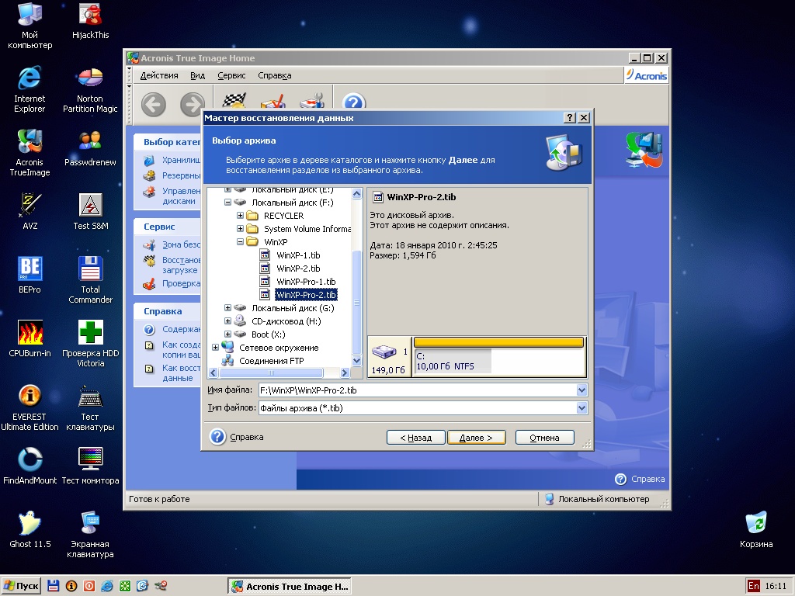This screenshot has width=795, height=596.
Task: Collapse the Локальный диск (F:) tree node
Action: tap(227, 203)
